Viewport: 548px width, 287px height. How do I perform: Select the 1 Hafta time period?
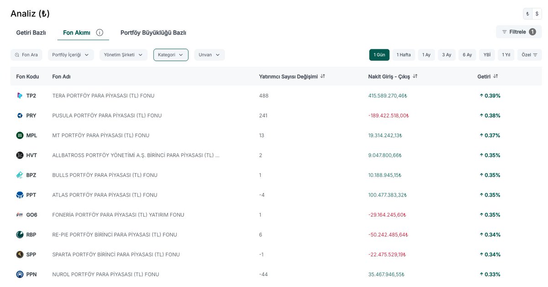tap(404, 55)
